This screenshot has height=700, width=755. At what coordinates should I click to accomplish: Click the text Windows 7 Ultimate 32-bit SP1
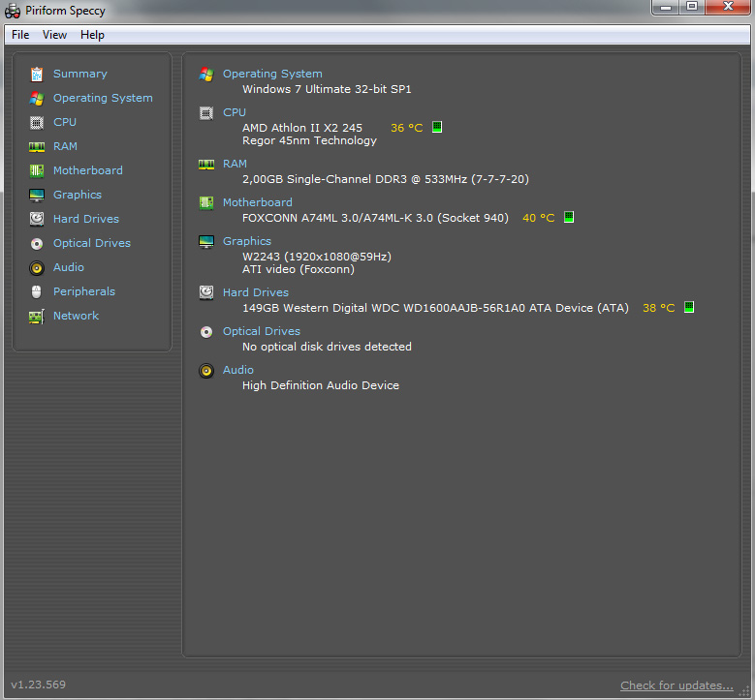327,89
